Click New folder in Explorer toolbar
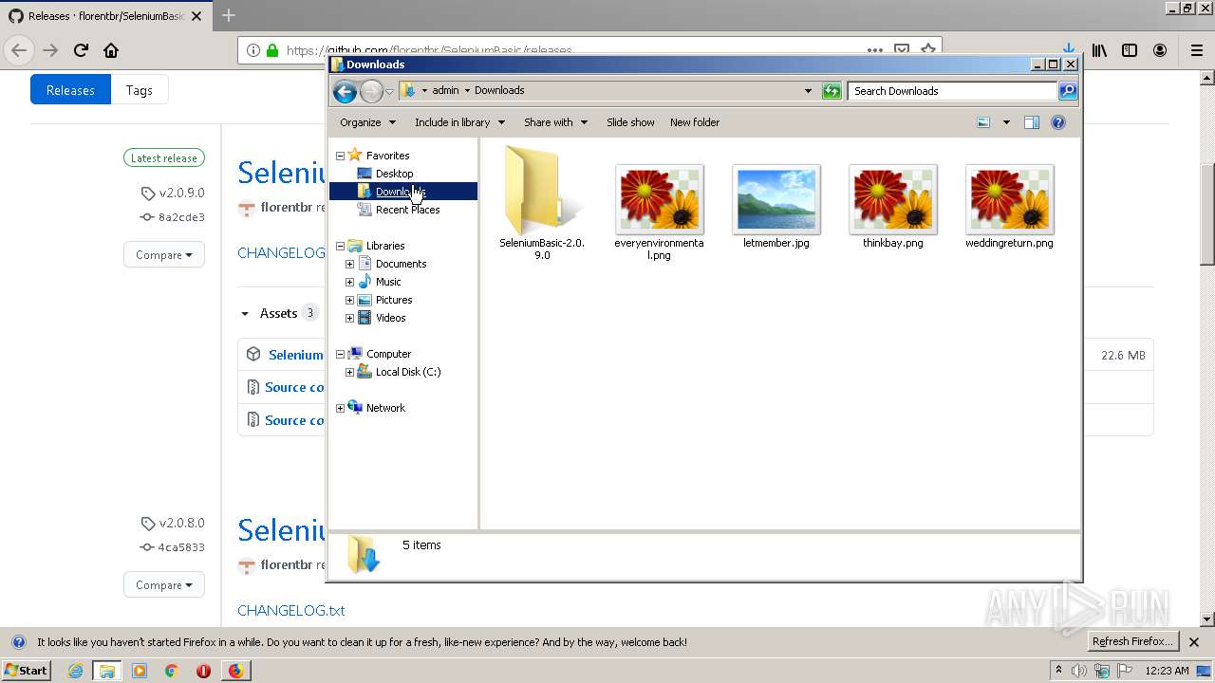 [x=695, y=122]
